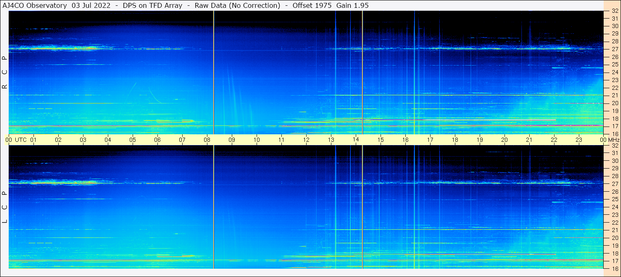Click the 27 MHz tick of RCP panel
This screenshot has width=621, height=277.
point(614,49)
